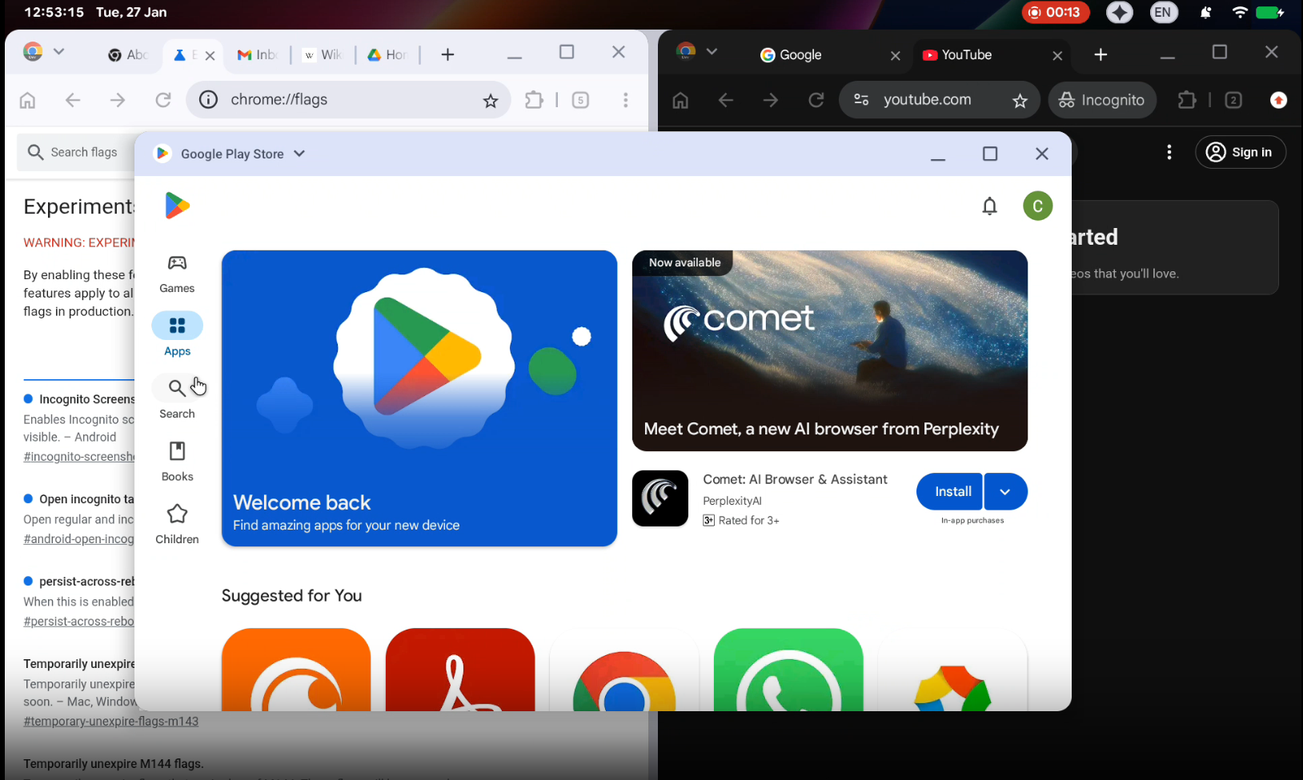The width and height of the screenshot is (1303, 780).
Task: Open incognito tab switcher showing 2 tabs
Action: (1233, 100)
